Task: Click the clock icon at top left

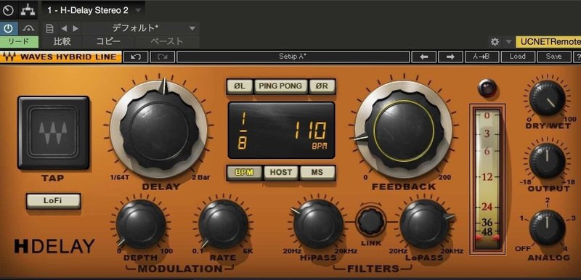Action: click(8, 10)
